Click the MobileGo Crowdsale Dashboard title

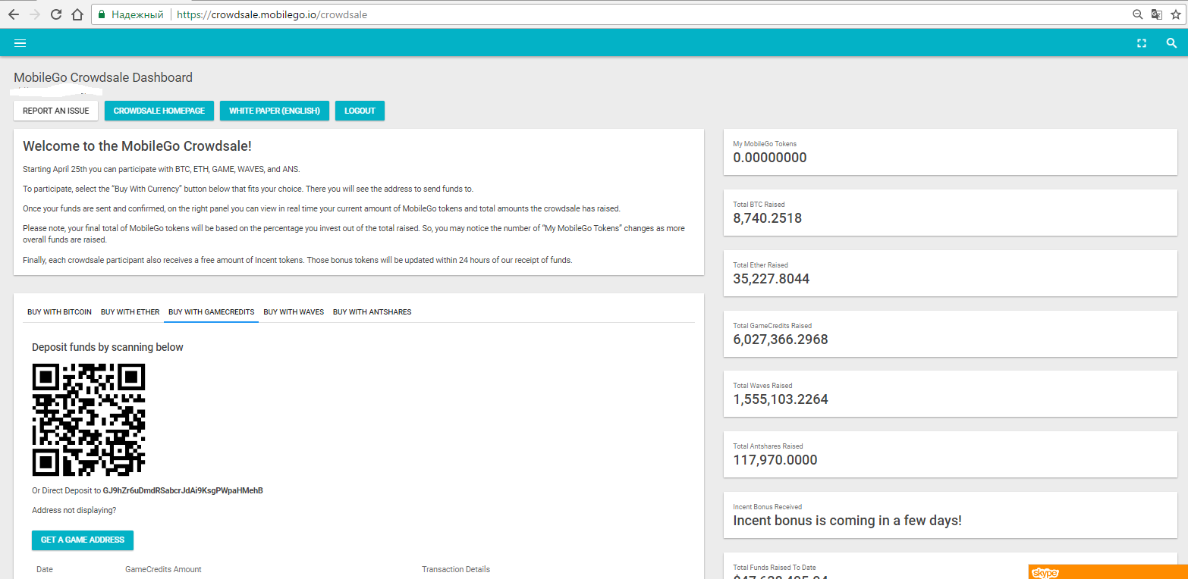pyautogui.click(x=103, y=77)
